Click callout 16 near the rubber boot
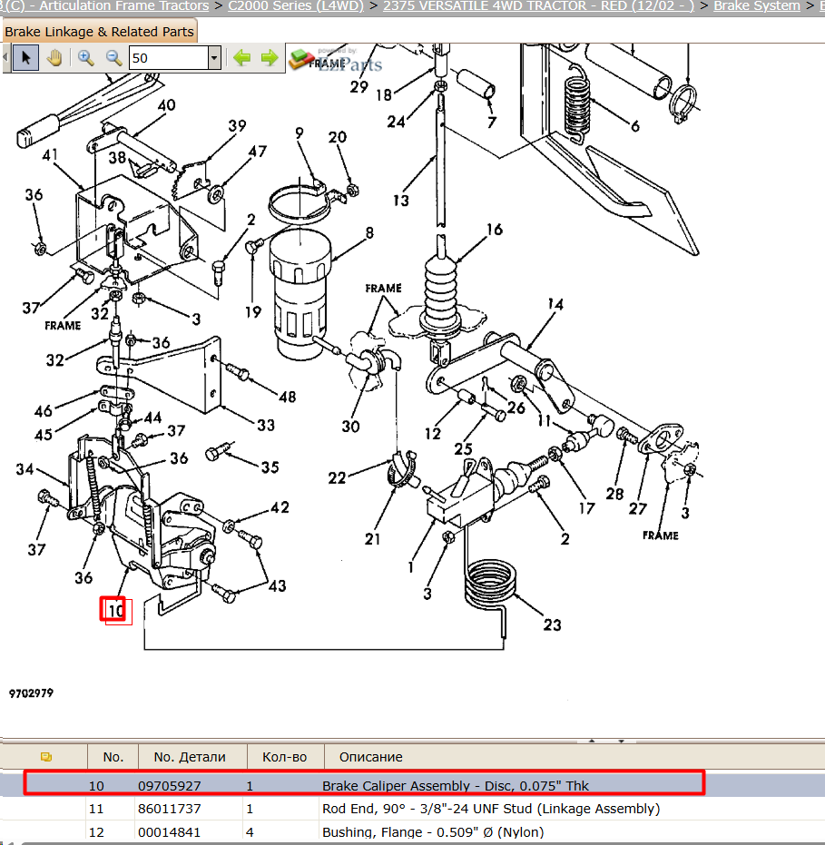Screen dimensions: 825x845 (x=494, y=230)
